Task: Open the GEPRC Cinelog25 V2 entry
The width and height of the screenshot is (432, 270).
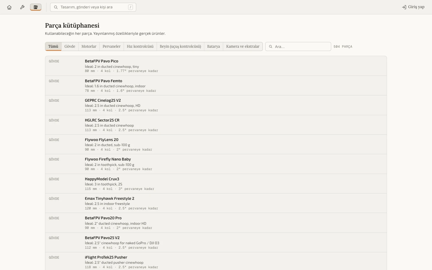Action: (x=216, y=105)
